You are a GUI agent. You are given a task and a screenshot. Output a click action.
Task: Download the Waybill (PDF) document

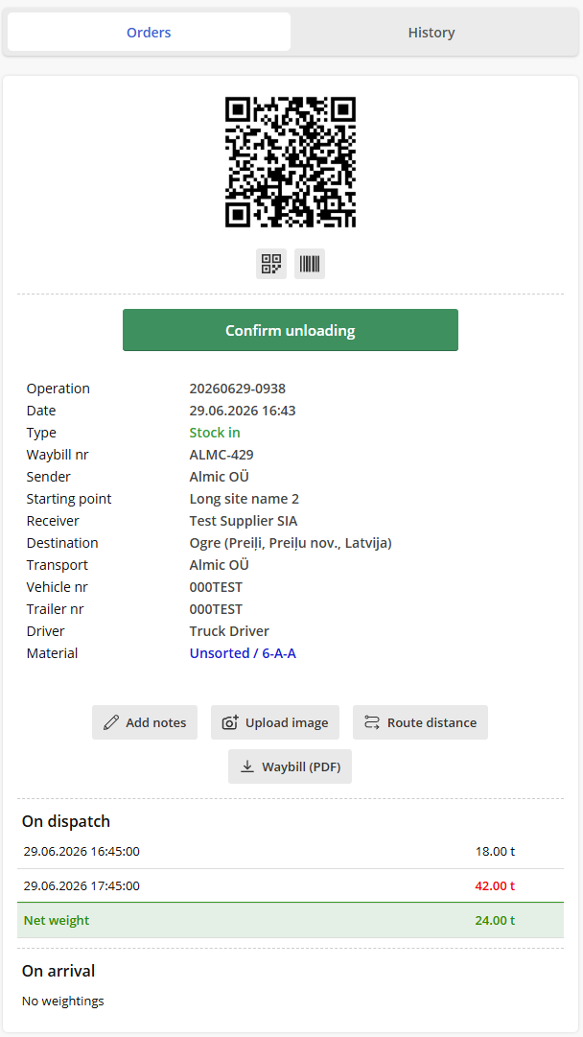tap(291, 766)
